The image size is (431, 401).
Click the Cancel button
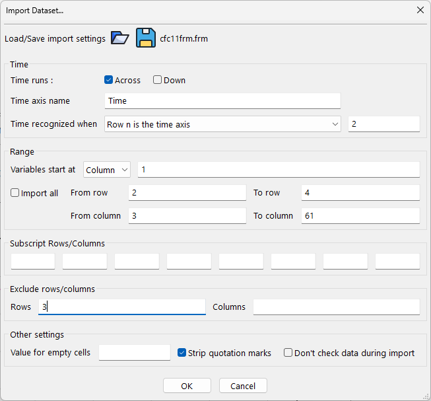243,386
